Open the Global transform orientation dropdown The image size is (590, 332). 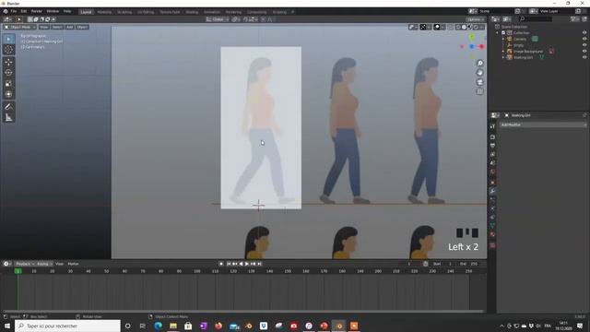pyautogui.click(x=218, y=19)
